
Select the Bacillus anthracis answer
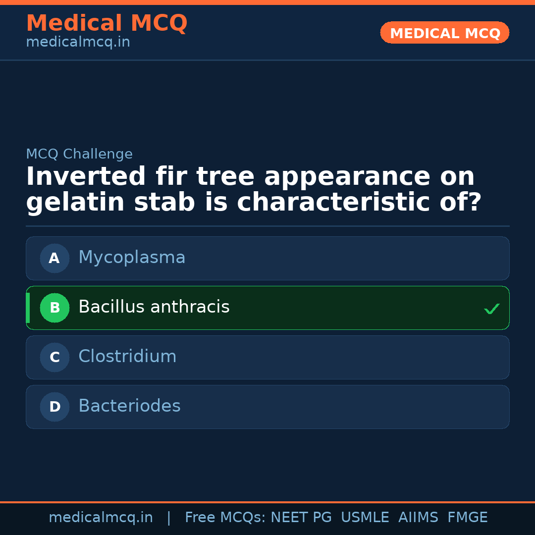click(x=154, y=307)
